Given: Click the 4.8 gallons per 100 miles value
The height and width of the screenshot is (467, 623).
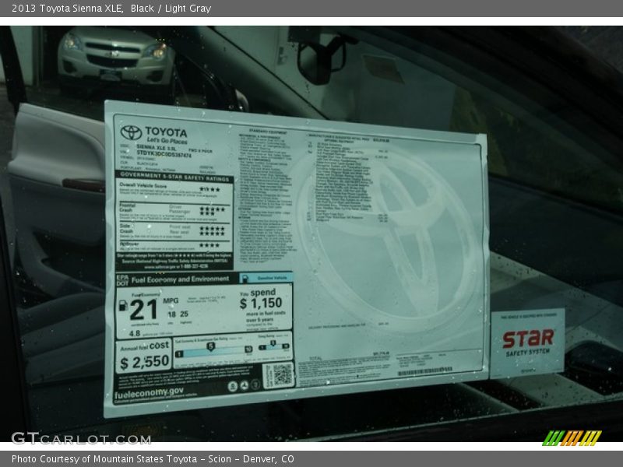Looking at the screenshot, I should pyautogui.click(x=135, y=333).
